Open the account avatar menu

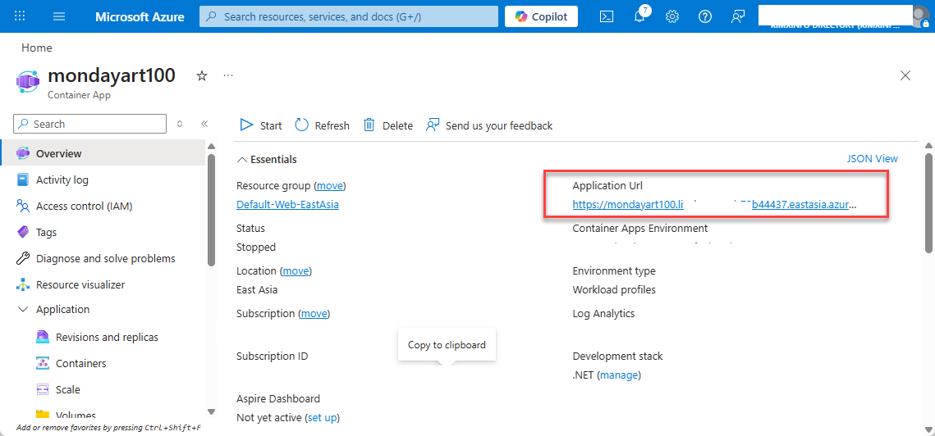(x=921, y=16)
